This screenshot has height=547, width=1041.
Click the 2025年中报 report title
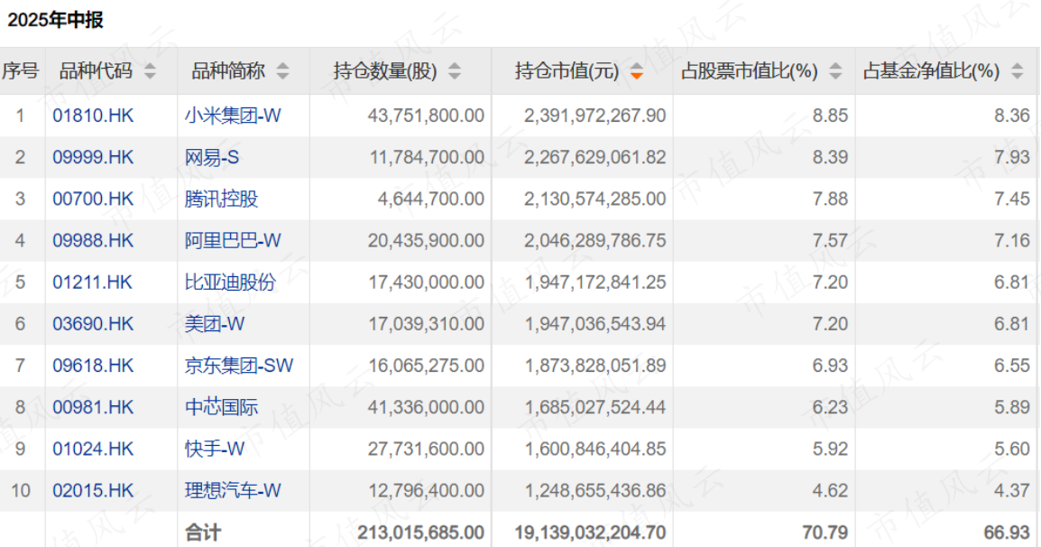[56, 20]
